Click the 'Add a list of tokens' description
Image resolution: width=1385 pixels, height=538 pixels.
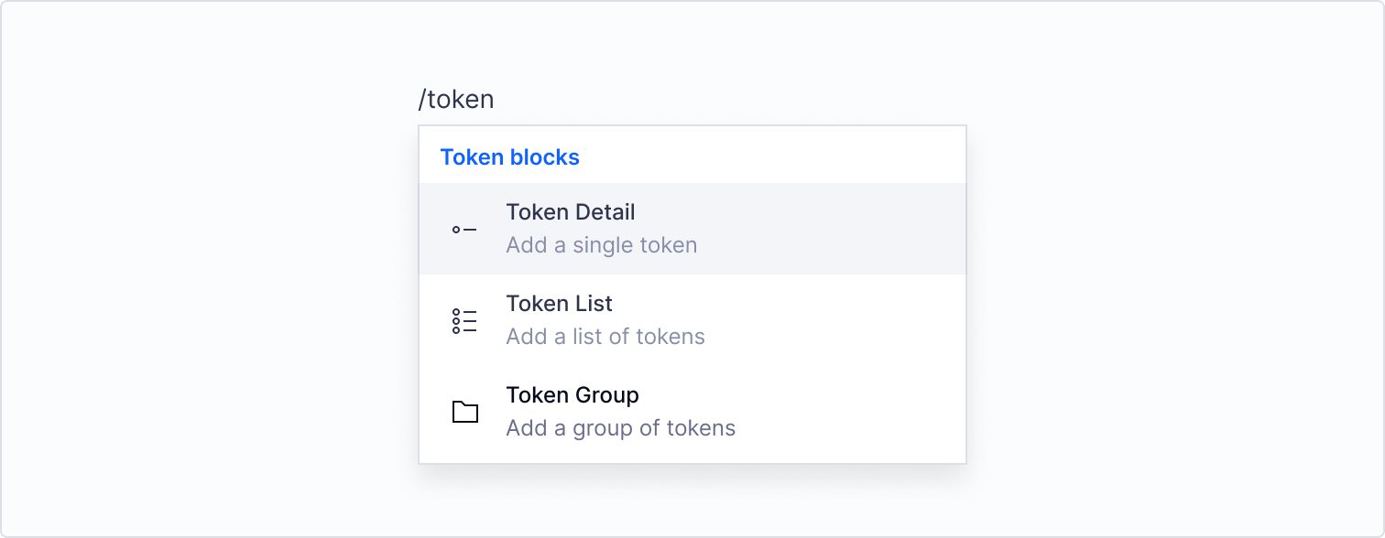coord(605,337)
